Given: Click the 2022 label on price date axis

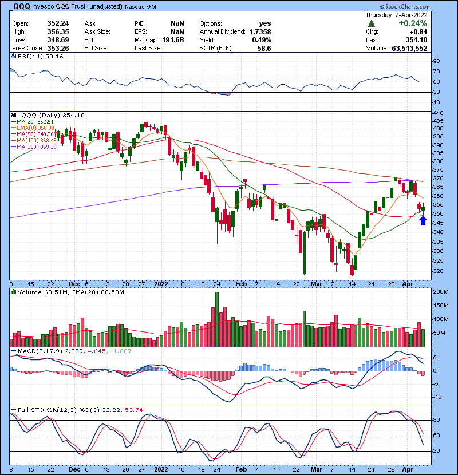Looking at the screenshot, I should pyautogui.click(x=161, y=284).
